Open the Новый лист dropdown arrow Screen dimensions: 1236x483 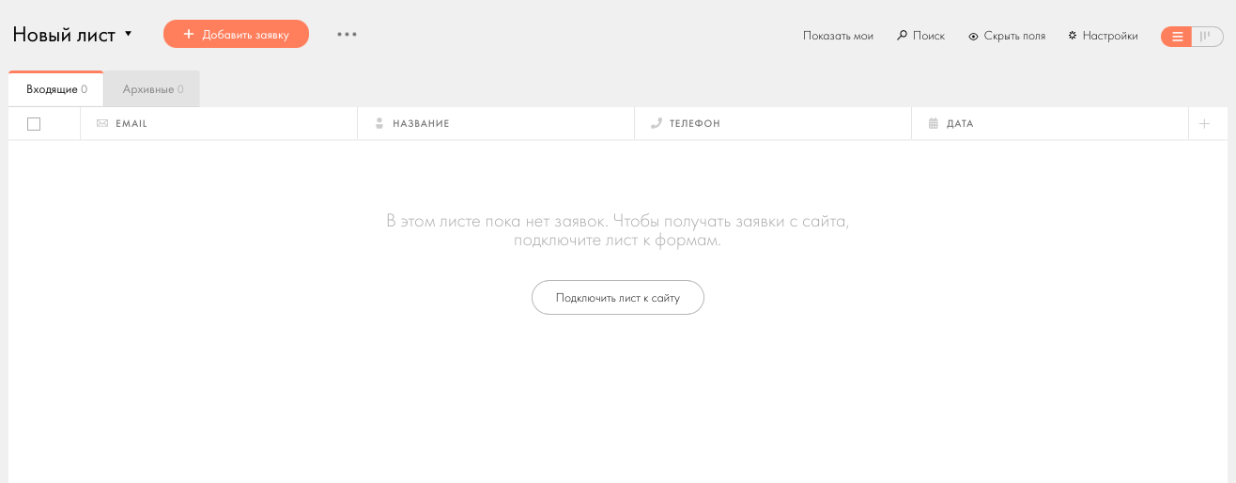128,34
